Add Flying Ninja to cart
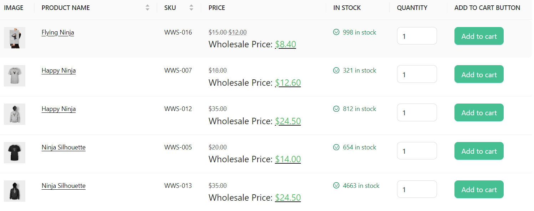Viewport: 534px width, 211px height. coord(479,36)
